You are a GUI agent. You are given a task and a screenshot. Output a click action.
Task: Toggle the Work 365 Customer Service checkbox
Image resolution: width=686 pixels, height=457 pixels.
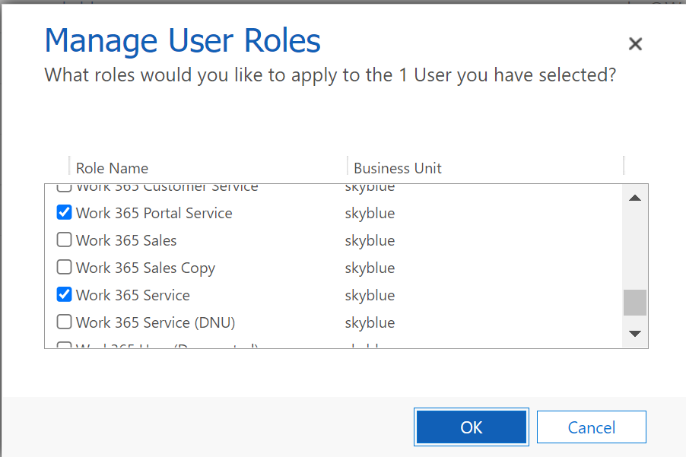[x=65, y=188]
